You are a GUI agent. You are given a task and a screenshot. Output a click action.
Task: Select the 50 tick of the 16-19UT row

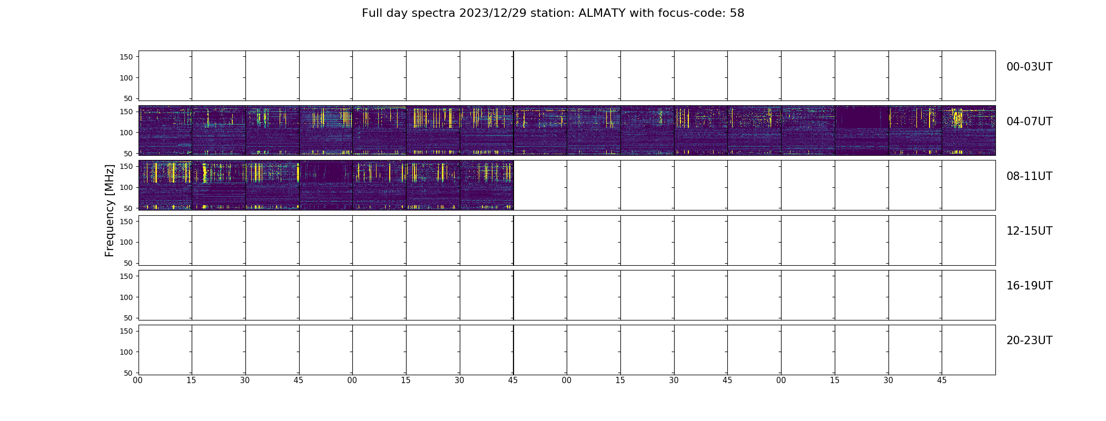129,318
